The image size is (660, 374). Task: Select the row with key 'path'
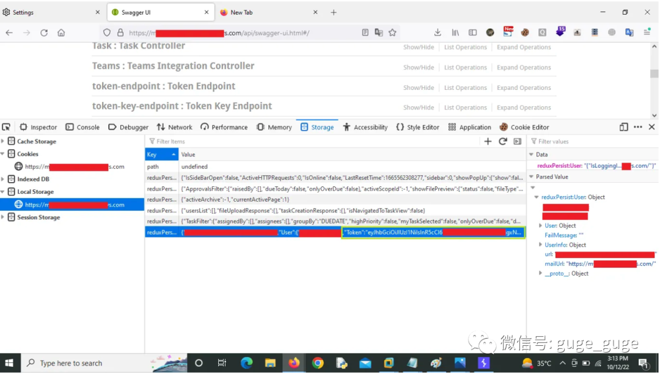[x=335, y=167]
